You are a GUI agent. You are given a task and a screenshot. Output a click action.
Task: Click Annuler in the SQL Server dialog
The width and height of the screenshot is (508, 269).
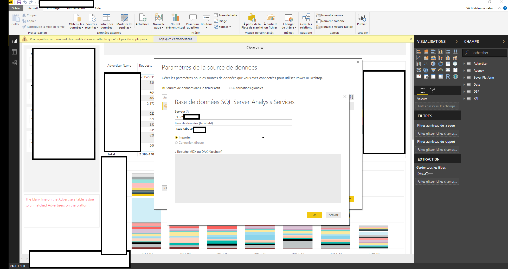tap(333, 215)
